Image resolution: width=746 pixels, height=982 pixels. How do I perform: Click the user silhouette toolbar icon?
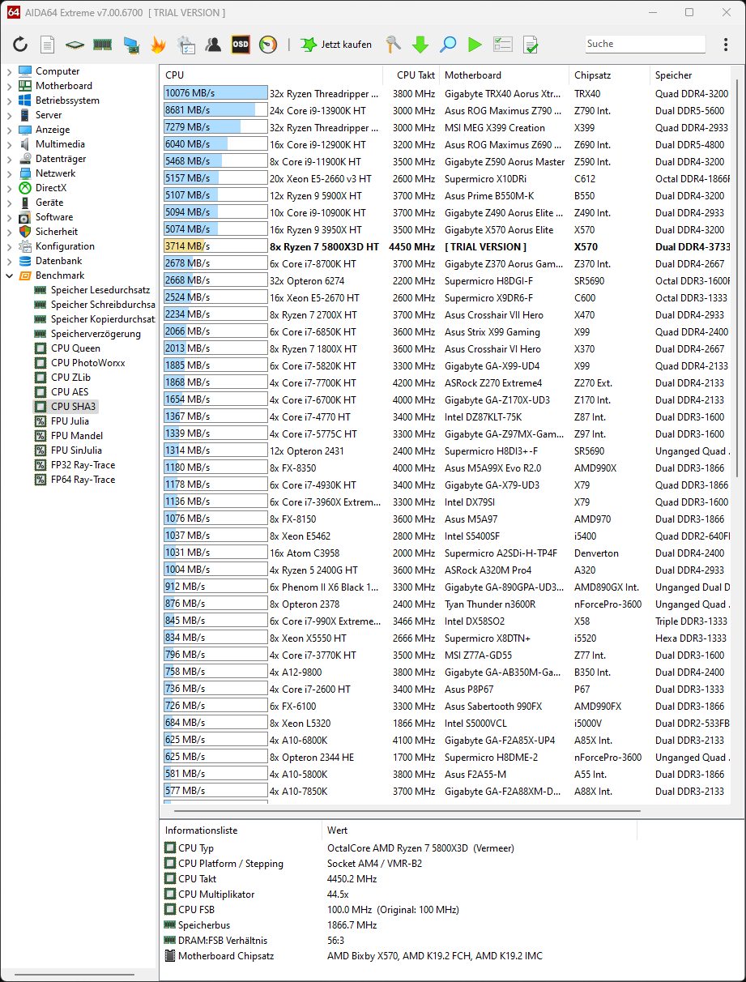(213, 45)
